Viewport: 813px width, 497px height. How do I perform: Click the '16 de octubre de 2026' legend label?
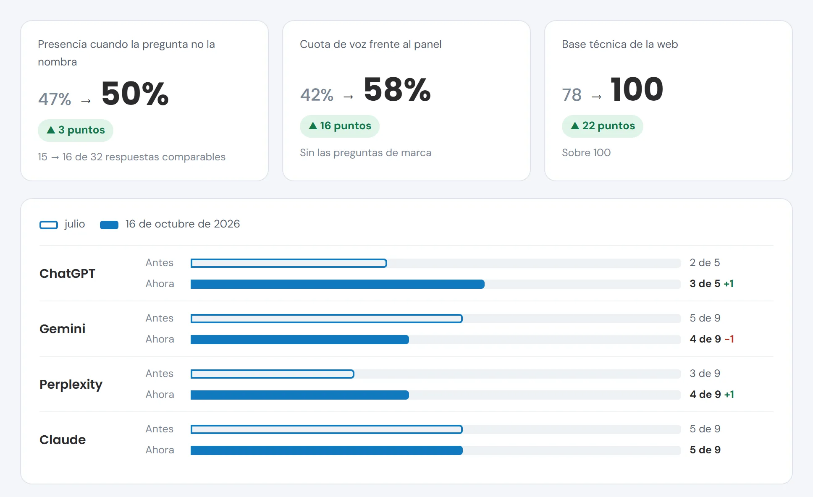pyautogui.click(x=183, y=224)
